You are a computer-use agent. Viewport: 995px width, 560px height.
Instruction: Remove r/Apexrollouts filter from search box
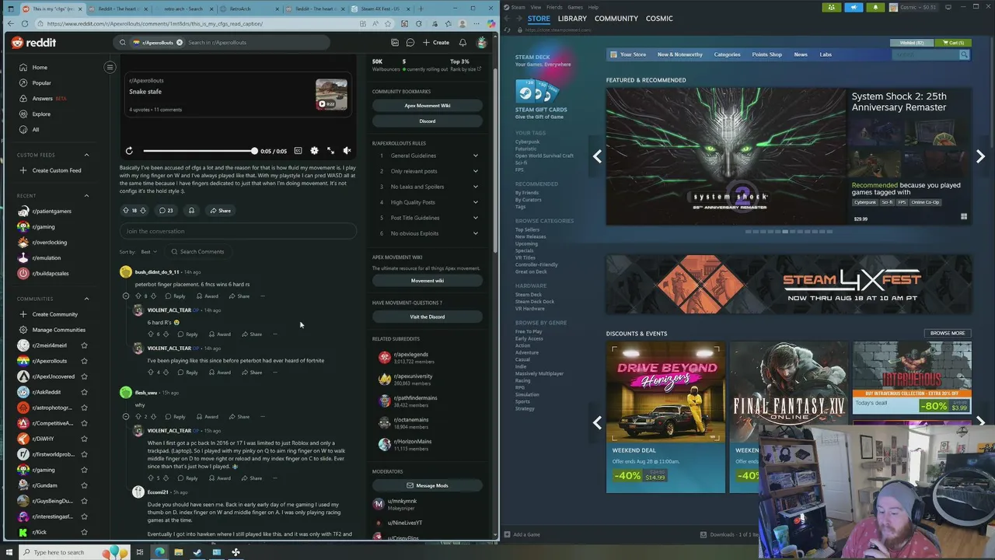pos(179,43)
